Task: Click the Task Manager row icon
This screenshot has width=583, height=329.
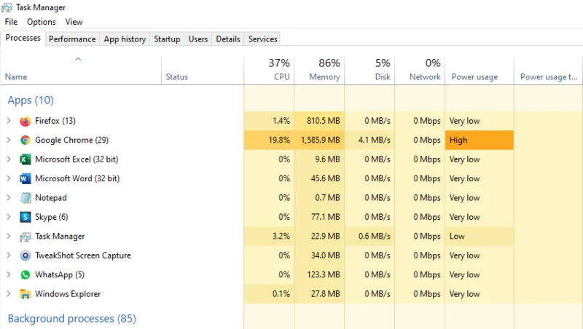Action: [26, 237]
